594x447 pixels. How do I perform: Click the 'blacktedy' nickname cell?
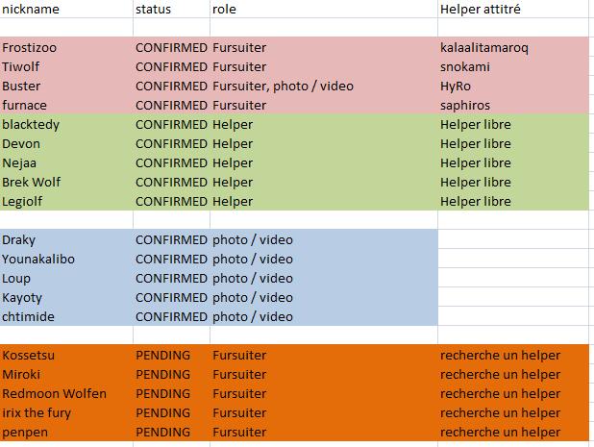(x=32, y=124)
